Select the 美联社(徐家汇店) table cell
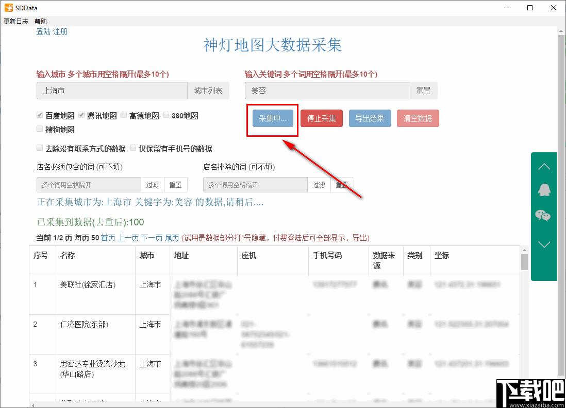The image size is (566, 408). tap(96, 295)
